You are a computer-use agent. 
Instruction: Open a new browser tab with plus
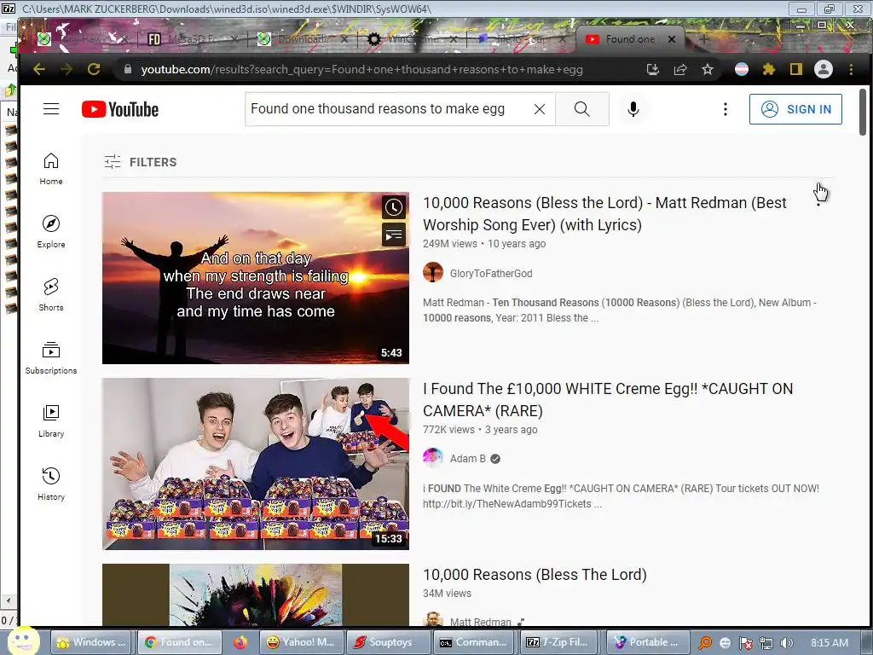click(x=704, y=39)
